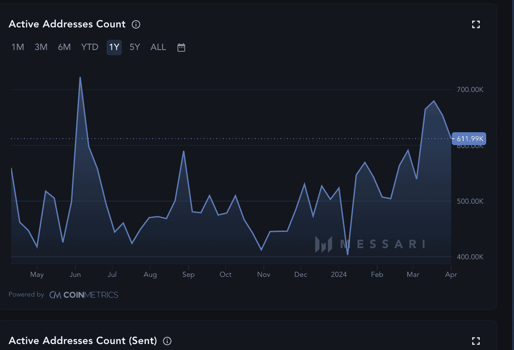The height and width of the screenshot is (350, 514).
Task: Select the 3M time range
Action: point(41,47)
